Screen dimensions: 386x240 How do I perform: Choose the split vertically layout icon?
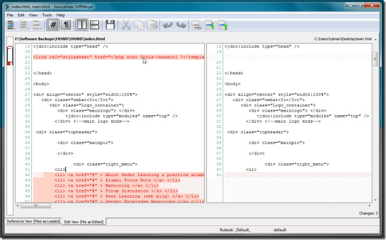click(x=82, y=25)
